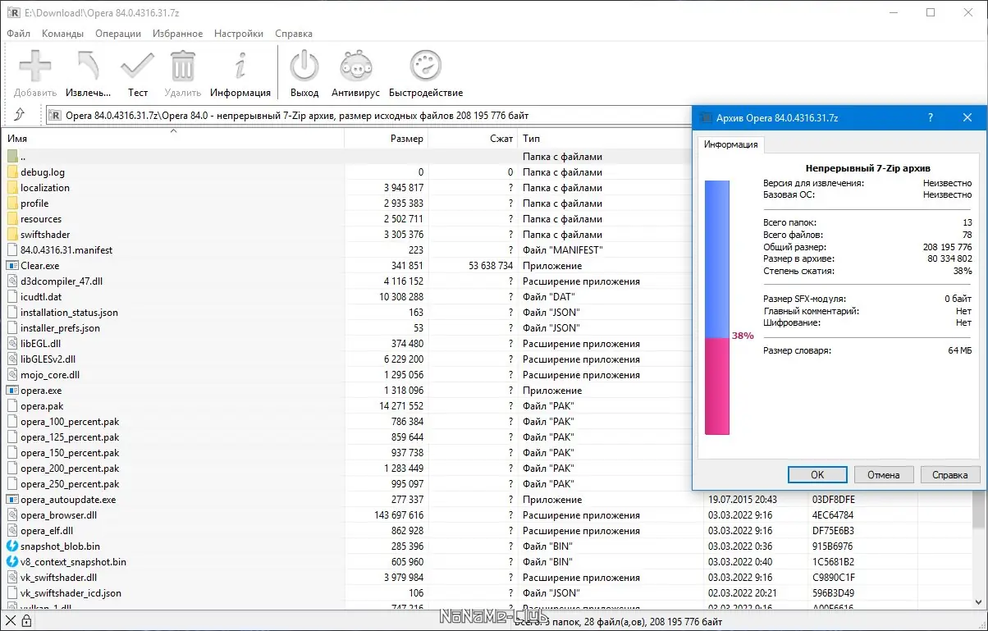Click the Добавить (Add) toolbar icon
This screenshot has height=631, width=988.
[x=34, y=64]
